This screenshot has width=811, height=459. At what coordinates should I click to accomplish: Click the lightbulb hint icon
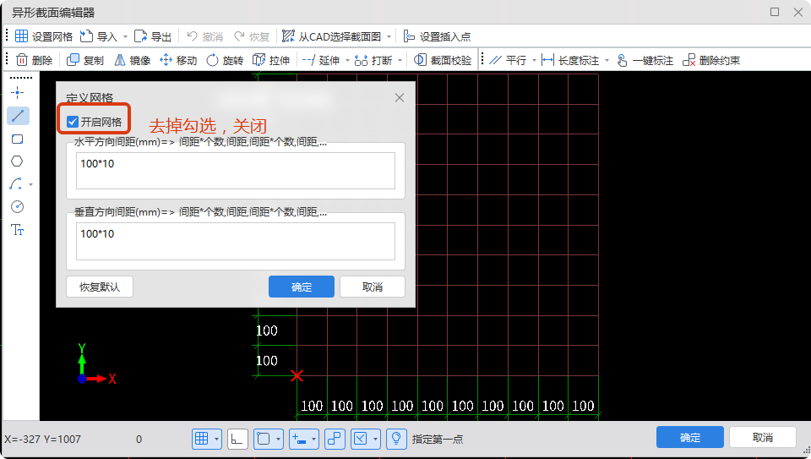396,439
